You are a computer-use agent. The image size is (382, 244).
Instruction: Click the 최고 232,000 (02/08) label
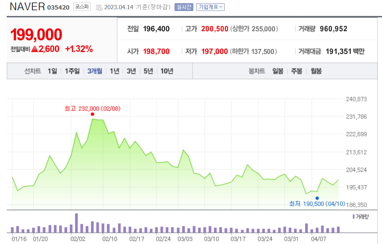click(x=93, y=108)
